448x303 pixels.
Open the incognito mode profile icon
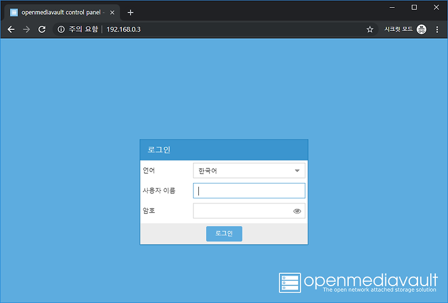(421, 29)
